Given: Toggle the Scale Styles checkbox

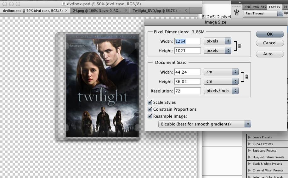Looking at the screenshot, I should [150, 102].
